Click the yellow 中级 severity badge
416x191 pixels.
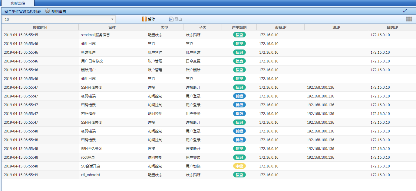pyautogui.click(x=239, y=166)
